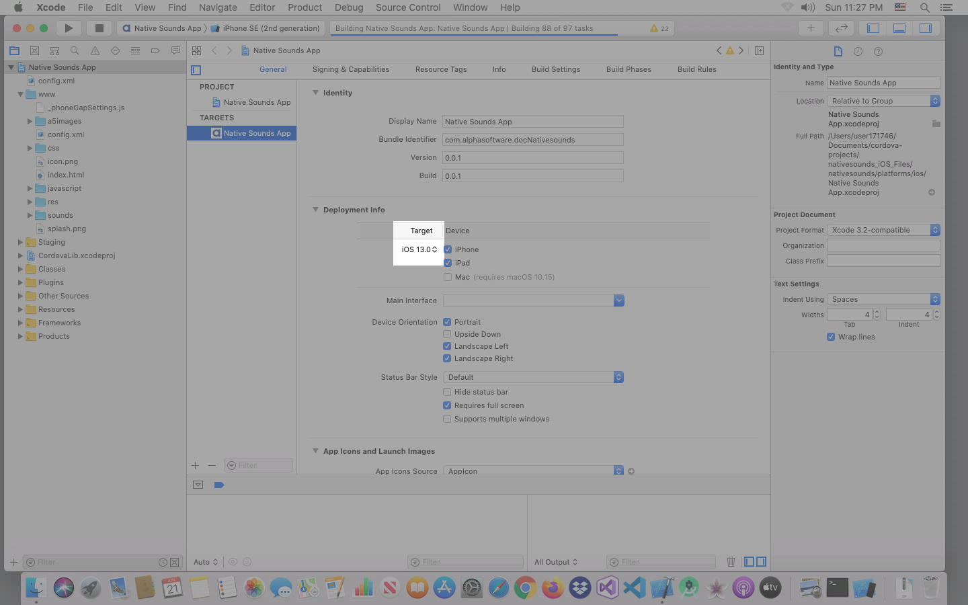Show the Breakpoint navigator
This screenshot has width=968, height=605.
[155, 50]
